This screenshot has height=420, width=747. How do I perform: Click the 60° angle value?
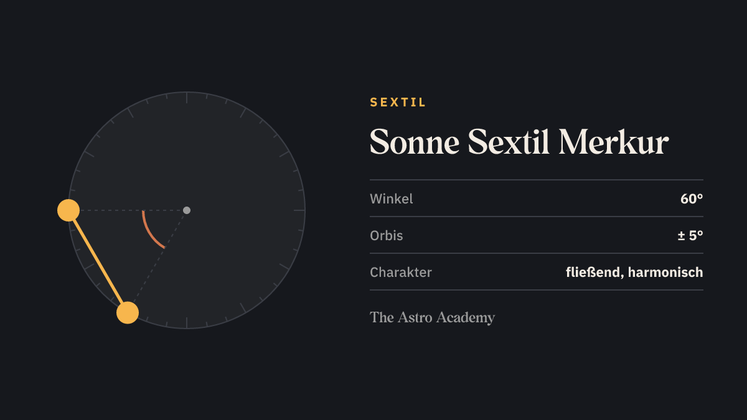[692, 199]
